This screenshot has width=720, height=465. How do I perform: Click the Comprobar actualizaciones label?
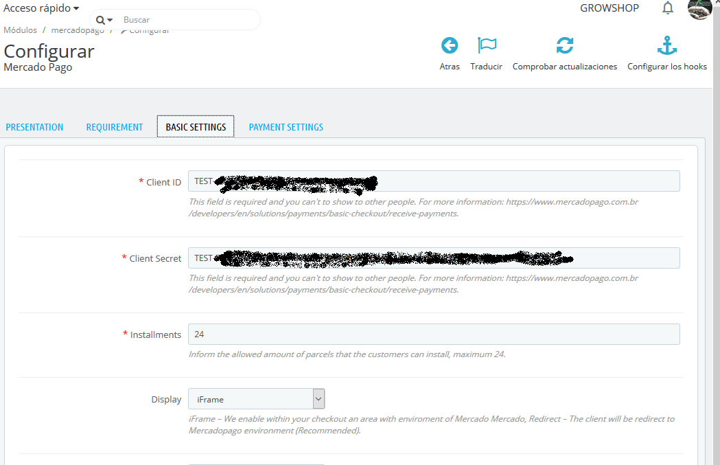pyautogui.click(x=565, y=67)
